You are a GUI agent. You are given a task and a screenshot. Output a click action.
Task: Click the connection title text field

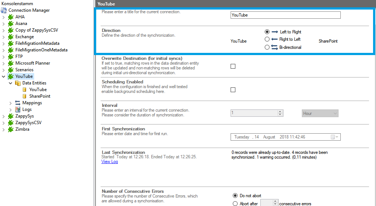(285, 15)
